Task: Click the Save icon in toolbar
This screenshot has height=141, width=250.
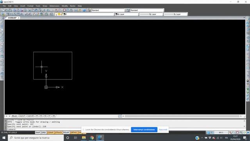Action: [10, 10]
